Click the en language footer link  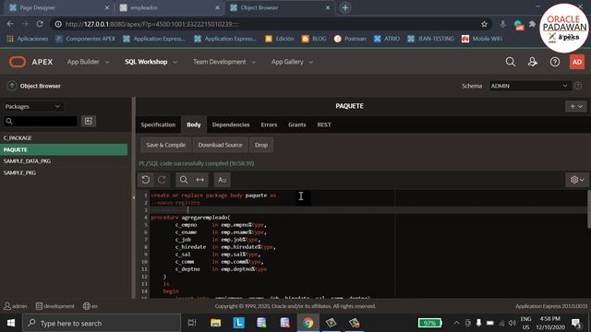(90, 306)
